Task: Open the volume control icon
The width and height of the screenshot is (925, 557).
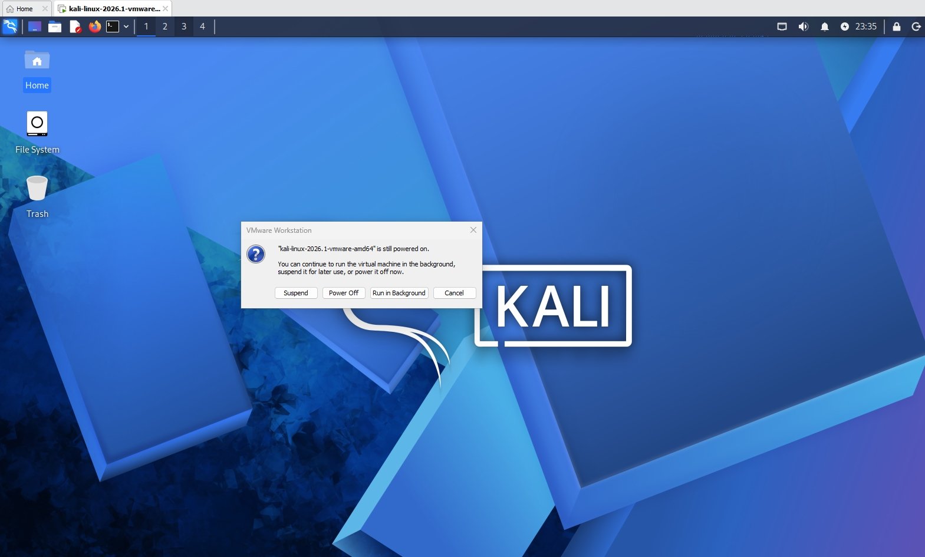Action: point(803,27)
